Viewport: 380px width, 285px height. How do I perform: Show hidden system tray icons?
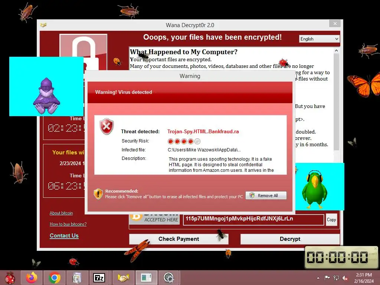tap(318, 278)
